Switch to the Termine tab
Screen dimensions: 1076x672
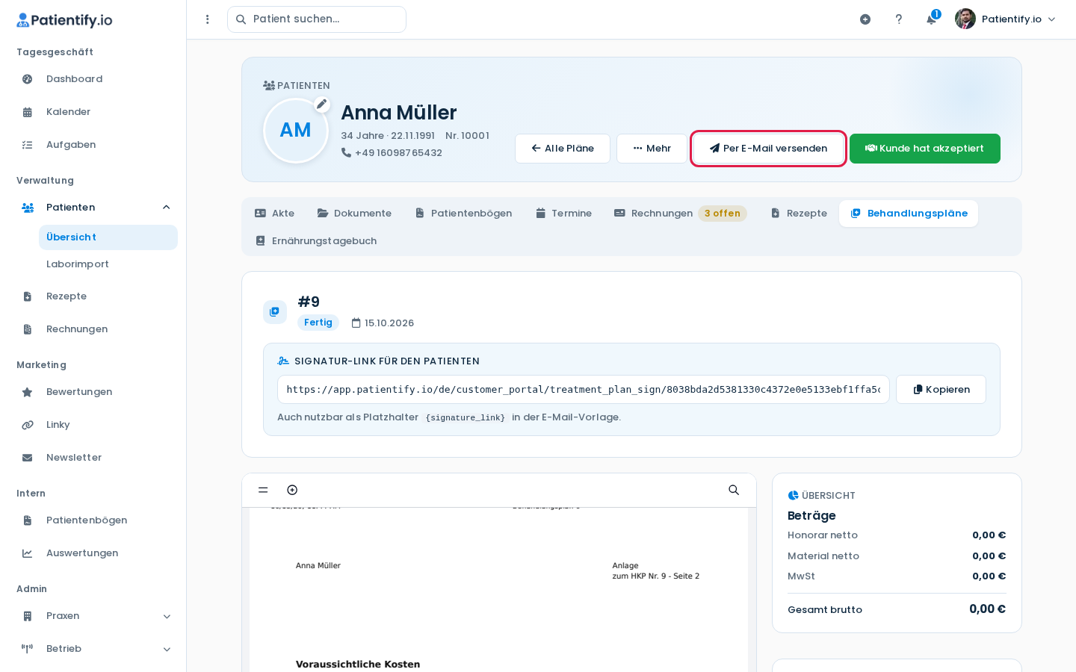tap(563, 214)
